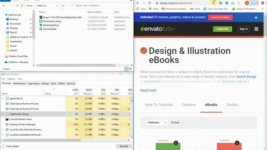Image resolution: width=267 pixels, height=150 pixels.
Task: Switch Explorer to details view icon
Action: pos(126,69)
